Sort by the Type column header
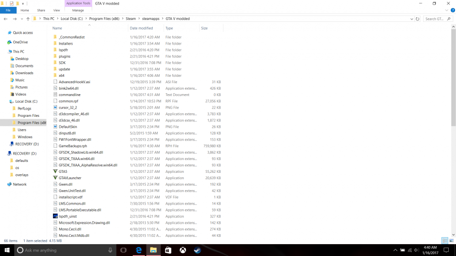 169,28
